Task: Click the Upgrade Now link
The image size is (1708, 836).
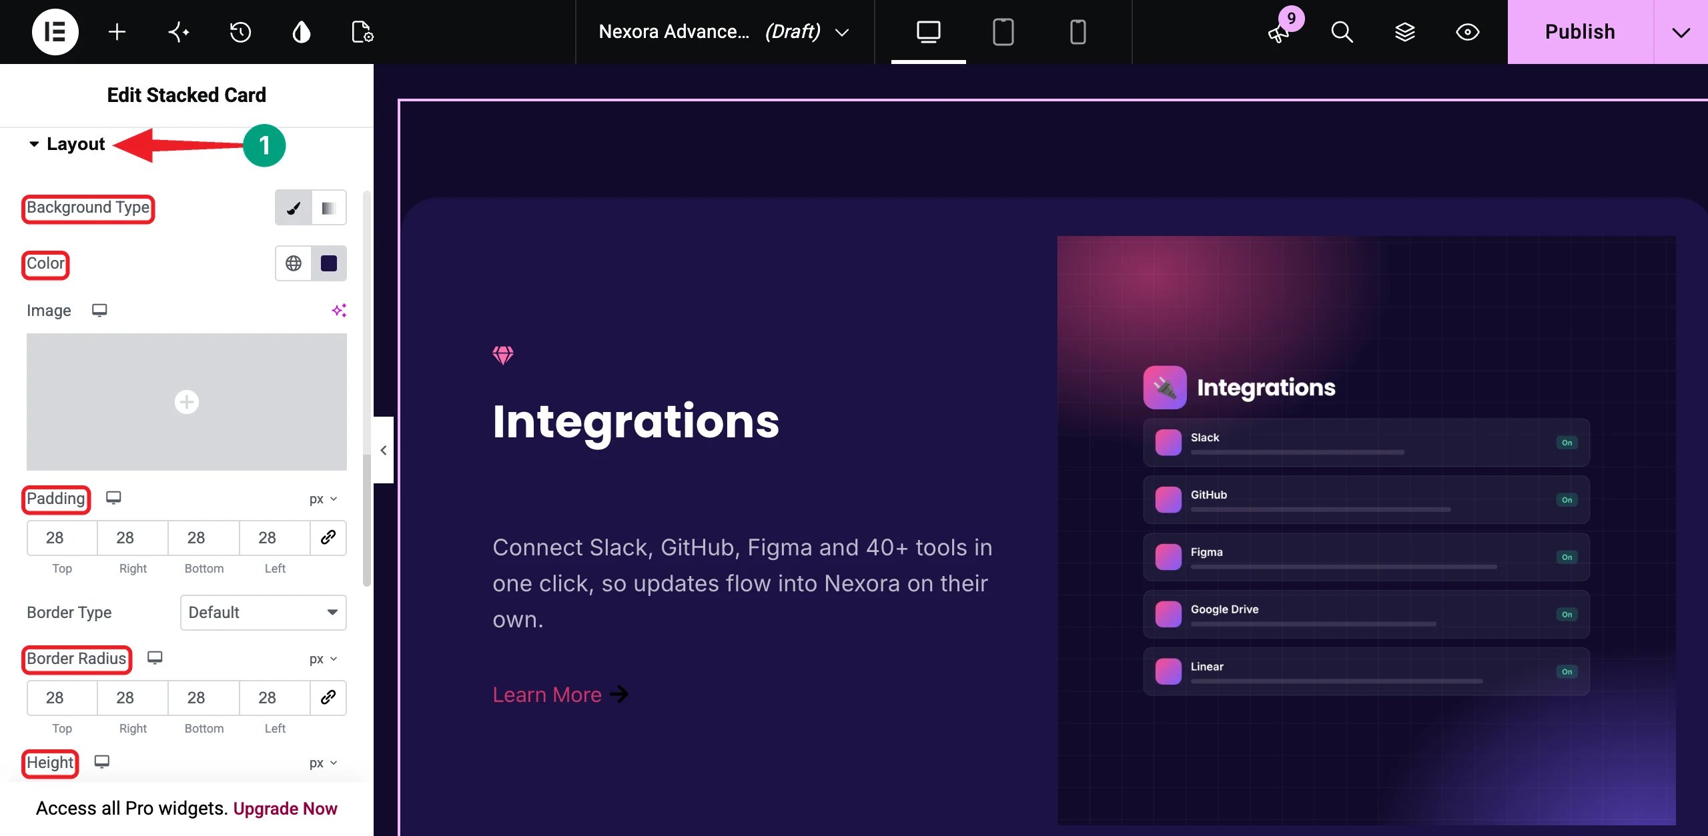Action: point(285,808)
